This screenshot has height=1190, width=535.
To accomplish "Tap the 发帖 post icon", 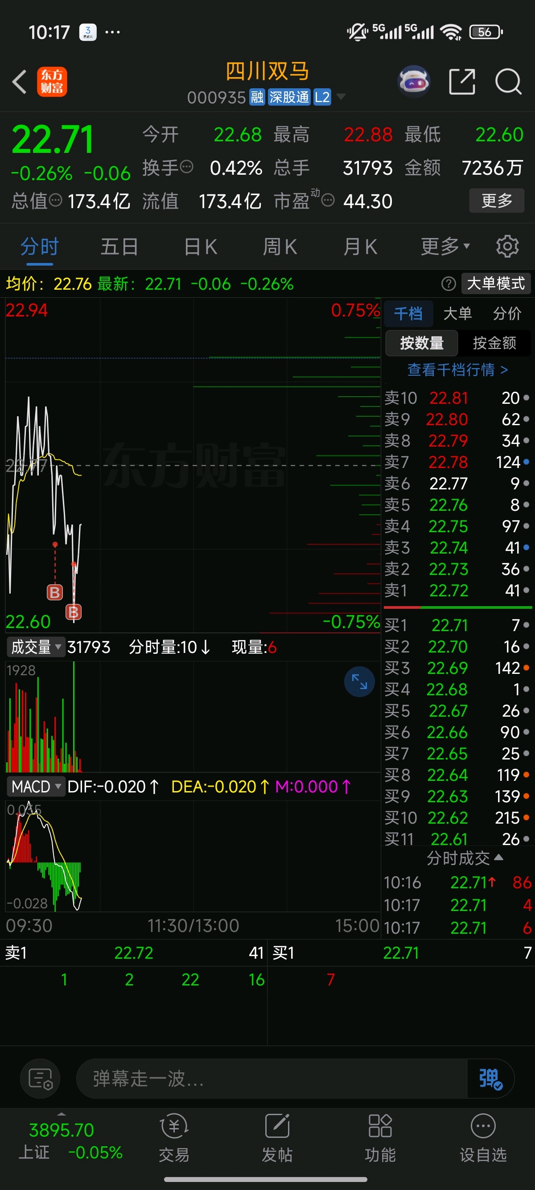I will click(277, 1138).
